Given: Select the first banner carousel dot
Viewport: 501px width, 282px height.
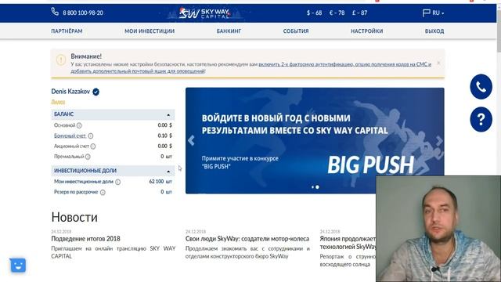Looking at the screenshot, I should tap(312, 187).
